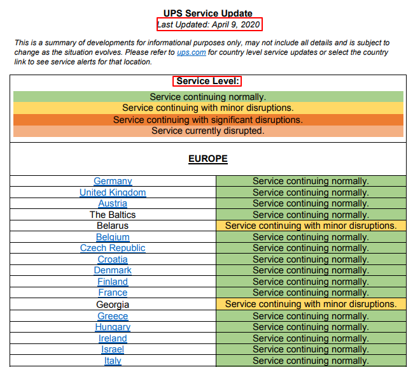The width and height of the screenshot is (420, 367).
Task: Click Germany's 'Service continuing normally.' cell
Action: 311,181
